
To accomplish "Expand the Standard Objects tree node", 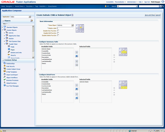I will (x=3, y=27).
